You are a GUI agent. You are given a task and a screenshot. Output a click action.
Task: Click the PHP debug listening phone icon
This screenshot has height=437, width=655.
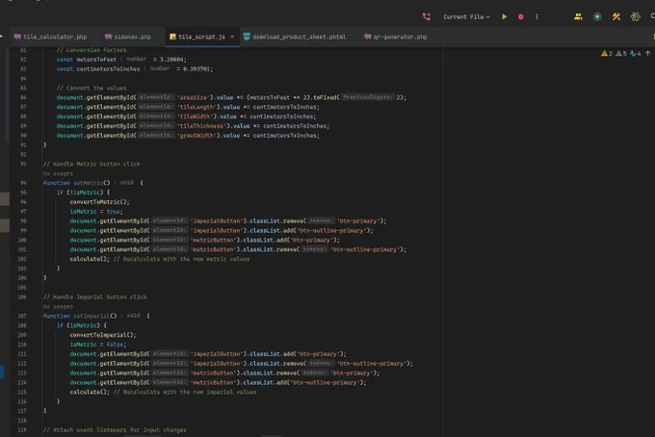427,16
